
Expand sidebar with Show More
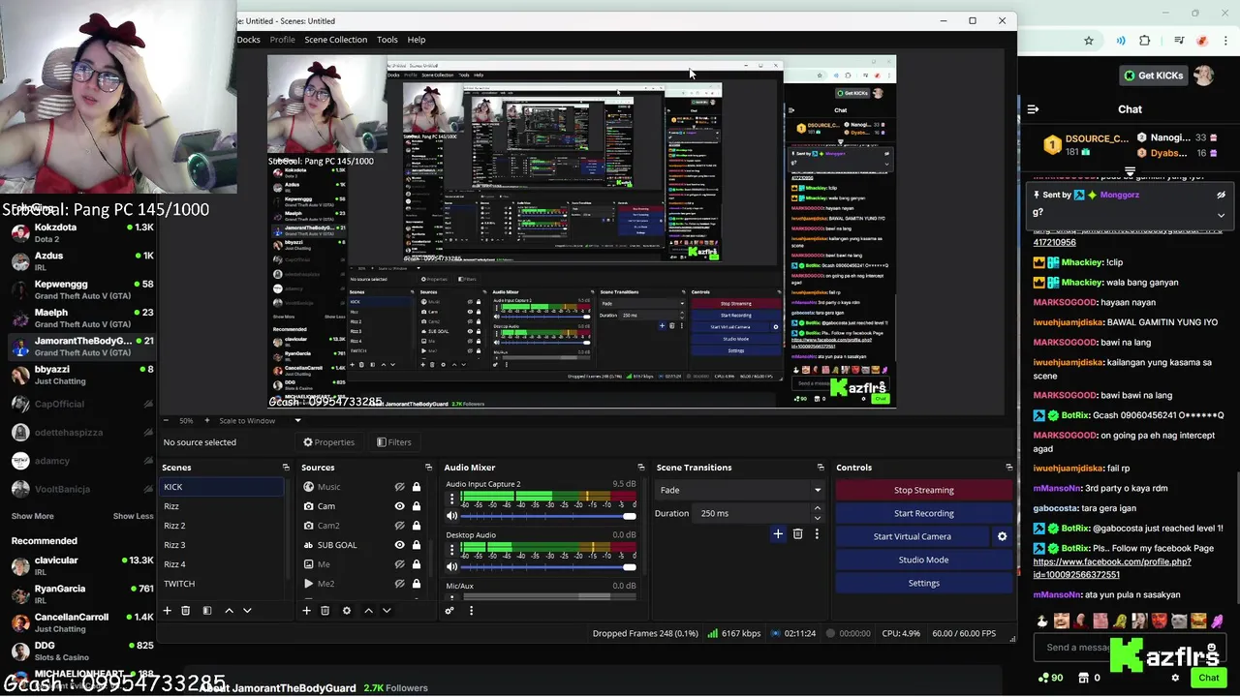32,516
